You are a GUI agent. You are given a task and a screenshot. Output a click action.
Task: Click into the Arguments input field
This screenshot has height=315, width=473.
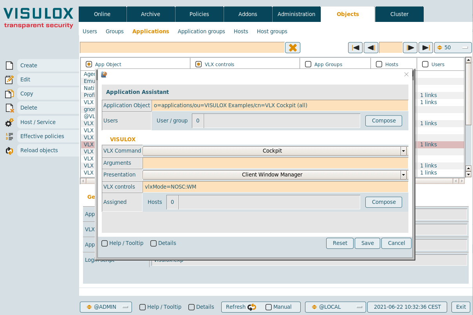[x=275, y=163]
